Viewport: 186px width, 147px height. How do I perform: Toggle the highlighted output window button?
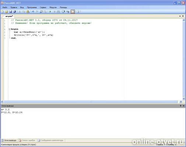click(73, 12)
